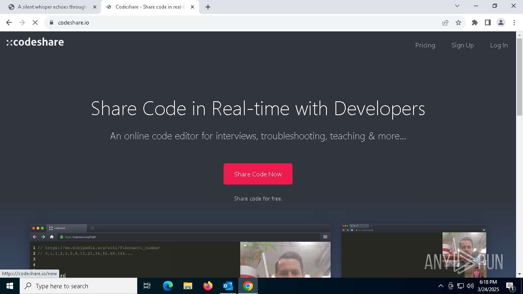Open the Windows Start menu

tap(10, 286)
